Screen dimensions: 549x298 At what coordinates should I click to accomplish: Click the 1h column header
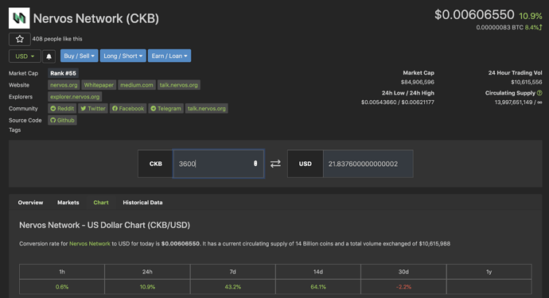tap(62, 272)
